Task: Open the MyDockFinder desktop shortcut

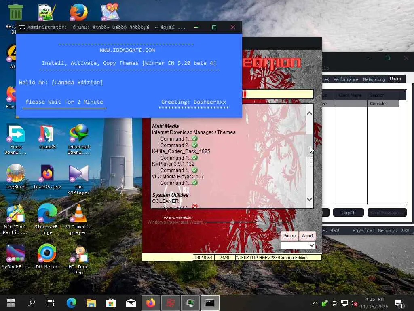Action: (15, 256)
